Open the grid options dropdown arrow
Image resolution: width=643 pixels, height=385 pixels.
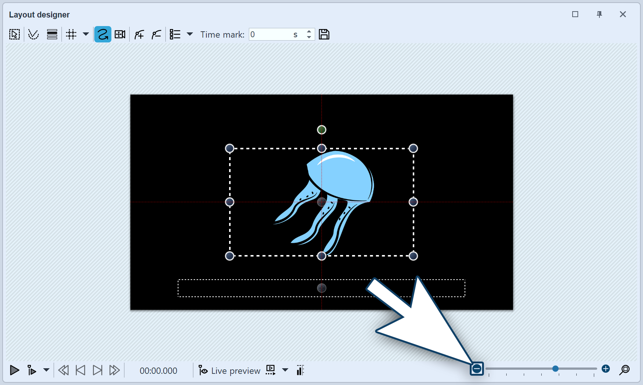(x=86, y=34)
